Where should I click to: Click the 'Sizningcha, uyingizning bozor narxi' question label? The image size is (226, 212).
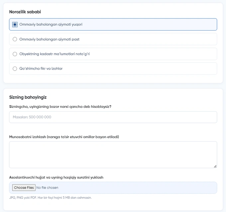60,106
